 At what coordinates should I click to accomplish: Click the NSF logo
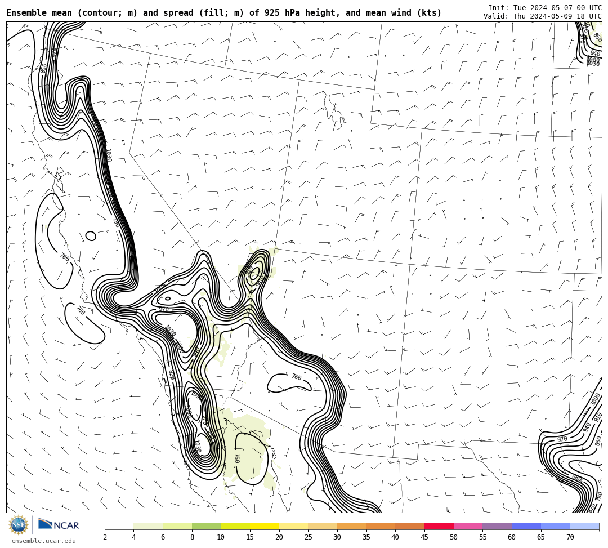tap(18, 525)
